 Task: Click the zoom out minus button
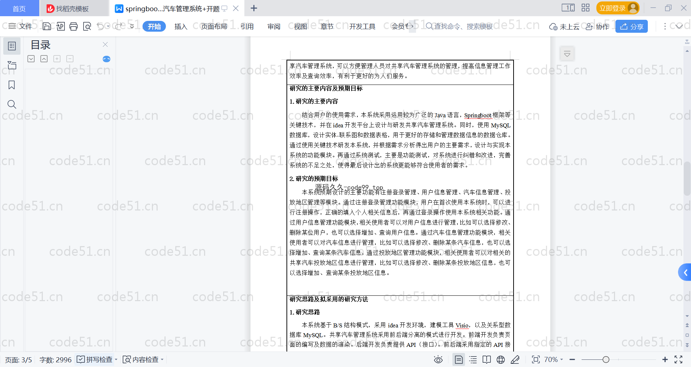click(x=572, y=359)
